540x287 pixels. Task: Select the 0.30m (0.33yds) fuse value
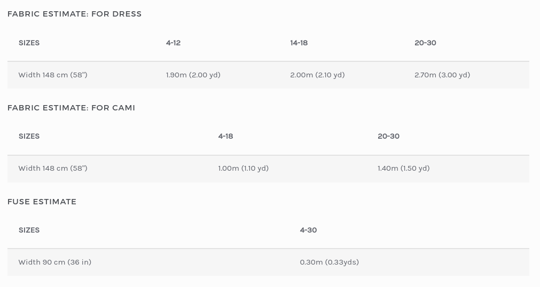pos(329,262)
